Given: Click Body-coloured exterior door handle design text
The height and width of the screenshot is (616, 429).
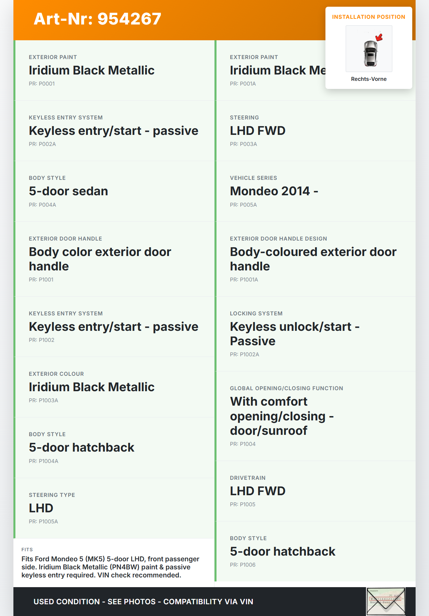Looking at the screenshot, I should coord(313,259).
